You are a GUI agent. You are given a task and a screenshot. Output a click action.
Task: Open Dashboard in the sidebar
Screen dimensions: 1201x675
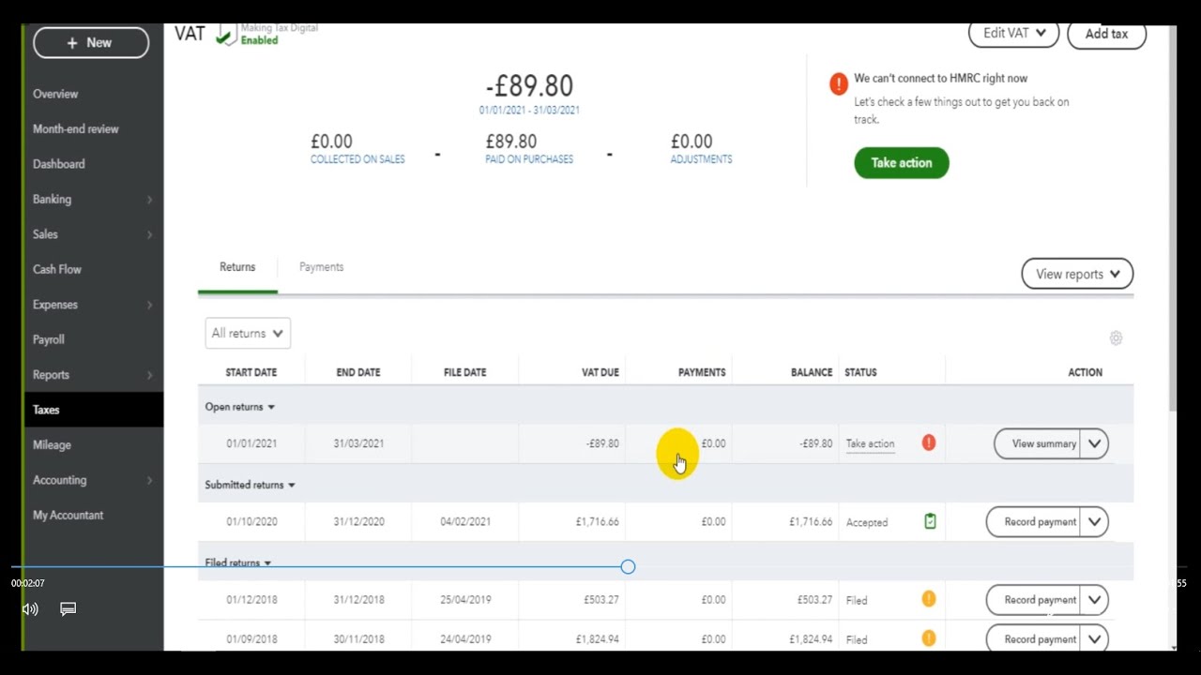[59, 164]
